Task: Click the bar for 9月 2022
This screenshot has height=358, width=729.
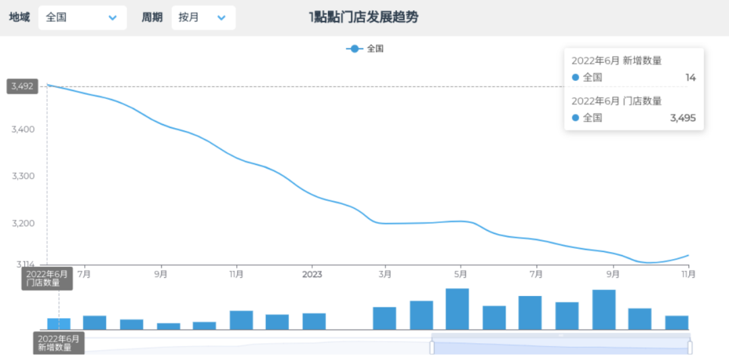Action: pos(168,326)
